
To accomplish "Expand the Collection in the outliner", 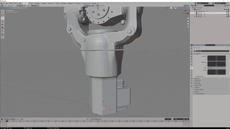I will click(193, 10).
